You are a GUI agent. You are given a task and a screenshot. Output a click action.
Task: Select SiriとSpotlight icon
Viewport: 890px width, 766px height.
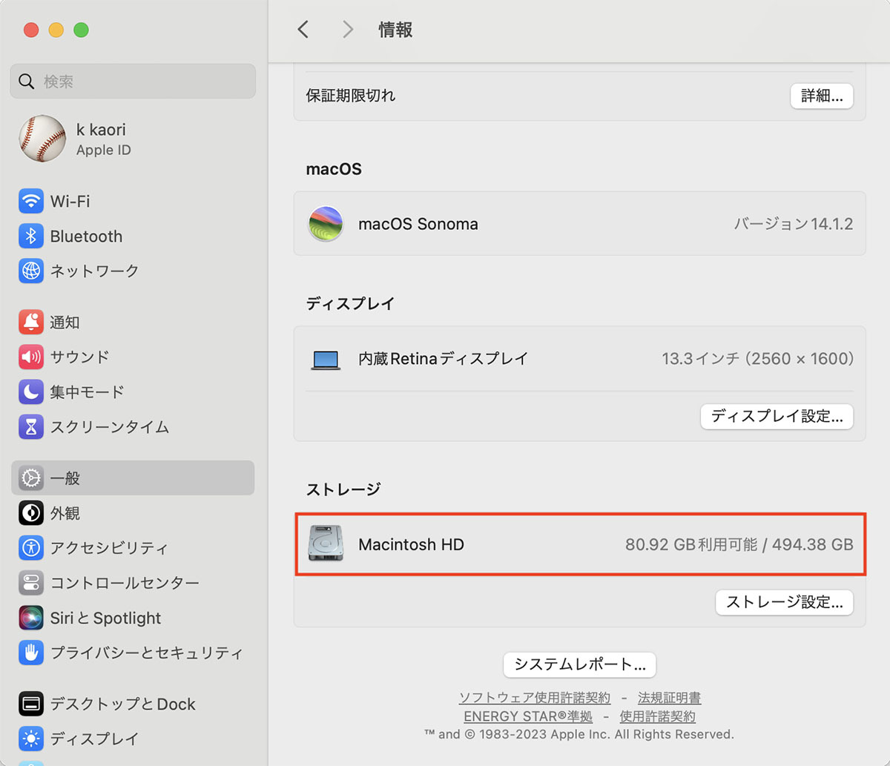pos(31,618)
